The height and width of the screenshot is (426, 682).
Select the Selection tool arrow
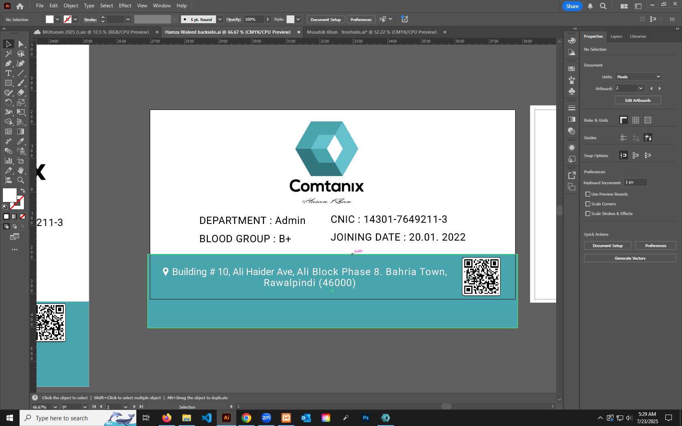[x=8, y=44]
